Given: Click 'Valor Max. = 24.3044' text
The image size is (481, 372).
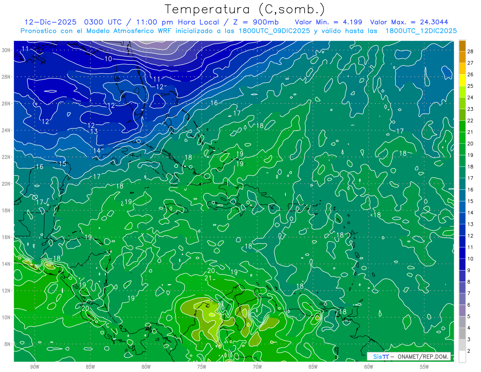Looking at the screenshot, I should [x=409, y=22].
